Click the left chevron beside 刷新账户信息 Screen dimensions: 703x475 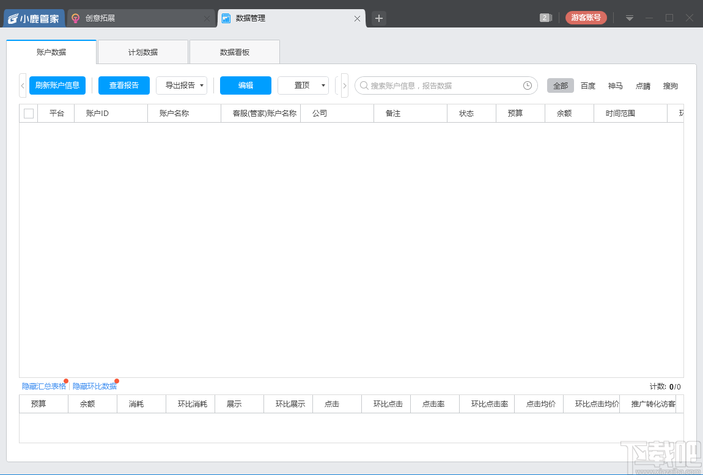coord(22,85)
